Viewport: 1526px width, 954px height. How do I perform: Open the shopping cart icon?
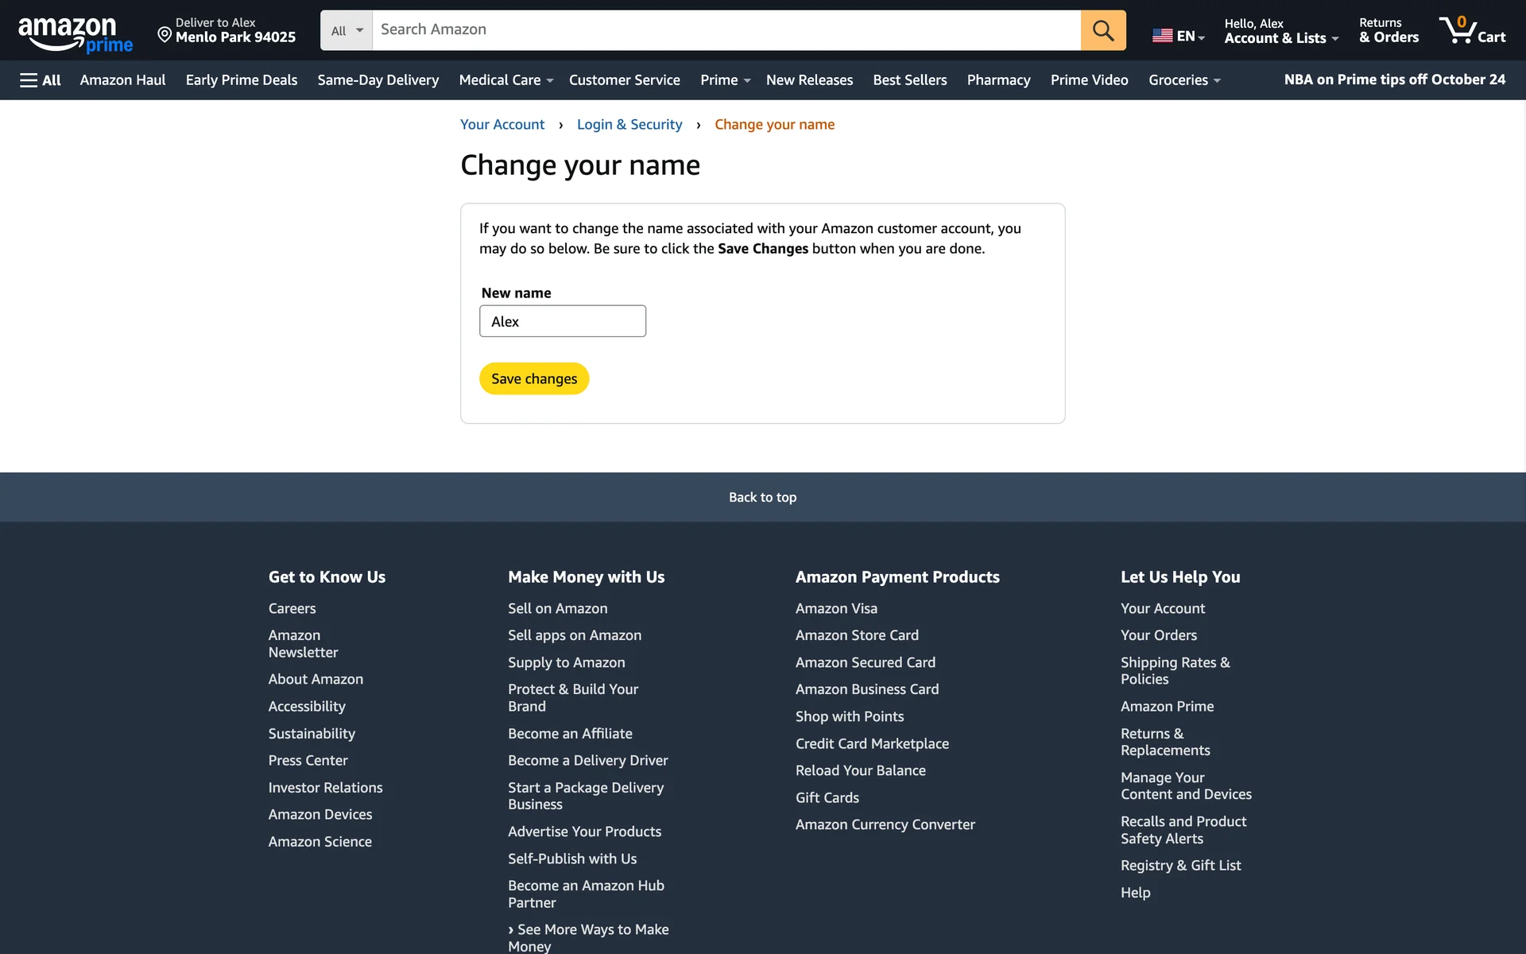pos(1471,30)
